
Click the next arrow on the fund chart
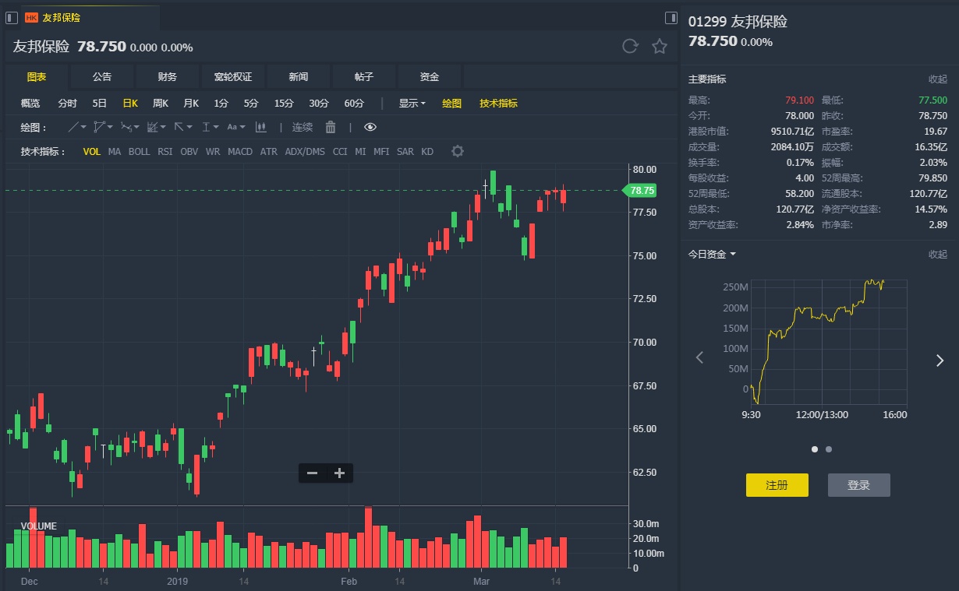click(940, 359)
